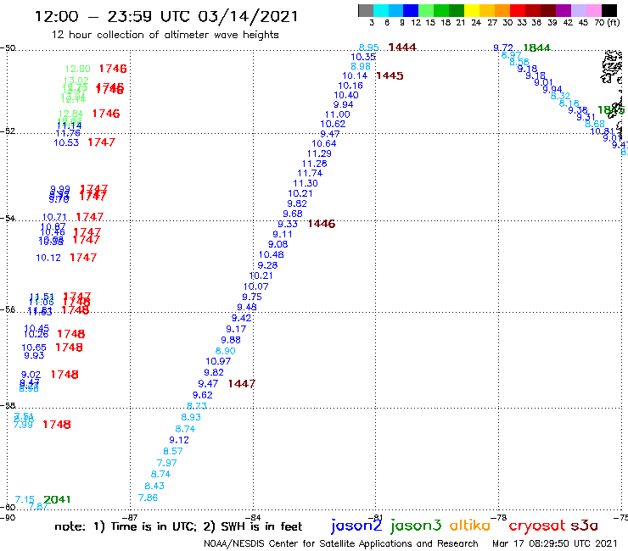Select the orange 'altika' label
Screen dimensions: 628x551
tap(470, 525)
